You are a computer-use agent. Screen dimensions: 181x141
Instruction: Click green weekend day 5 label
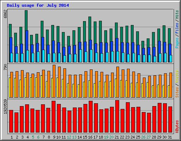tap(33, 137)
